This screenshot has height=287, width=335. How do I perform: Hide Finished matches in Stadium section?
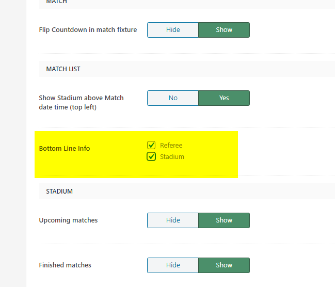pos(173,265)
